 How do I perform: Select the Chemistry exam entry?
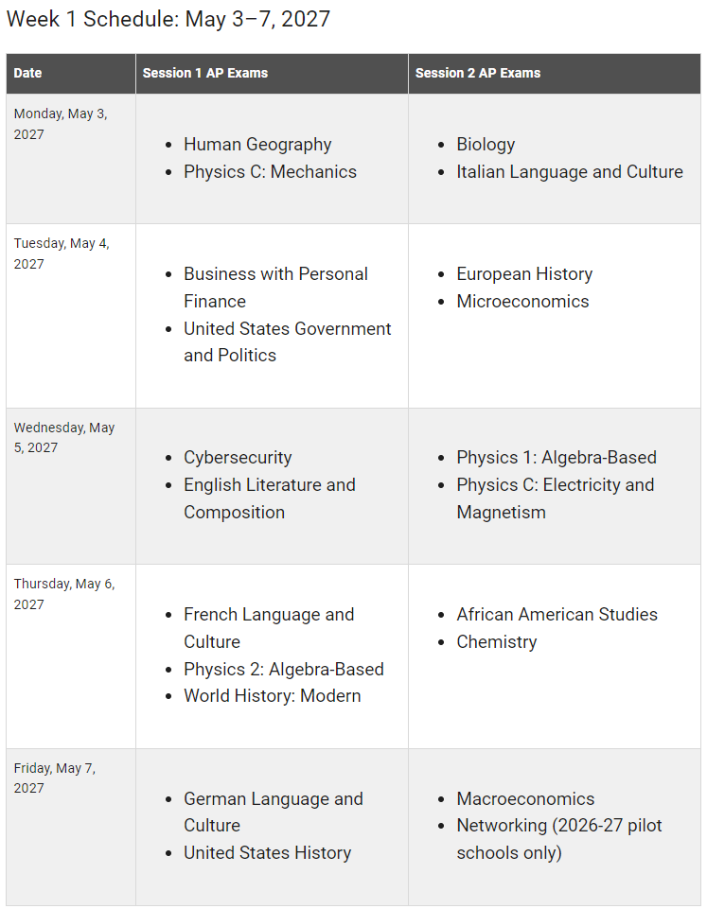click(x=497, y=641)
